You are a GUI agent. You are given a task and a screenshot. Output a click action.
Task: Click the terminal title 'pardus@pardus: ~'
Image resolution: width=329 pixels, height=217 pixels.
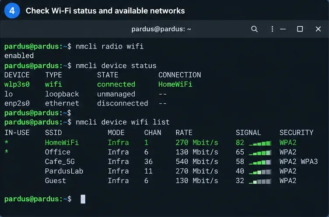(x=161, y=29)
